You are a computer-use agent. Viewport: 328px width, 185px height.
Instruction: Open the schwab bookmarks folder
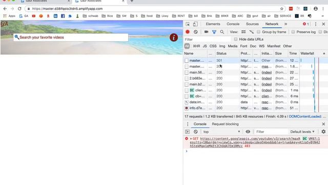tap(91, 16)
